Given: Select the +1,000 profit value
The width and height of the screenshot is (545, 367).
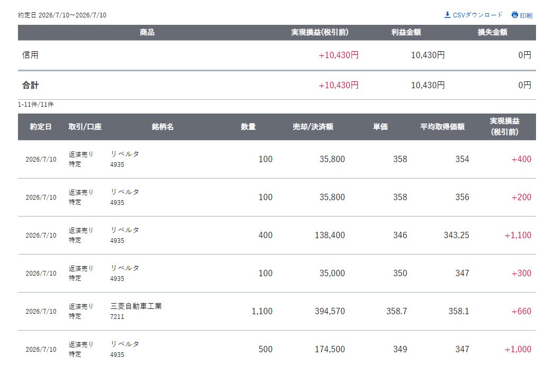Looking at the screenshot, I should click(518, 349).
